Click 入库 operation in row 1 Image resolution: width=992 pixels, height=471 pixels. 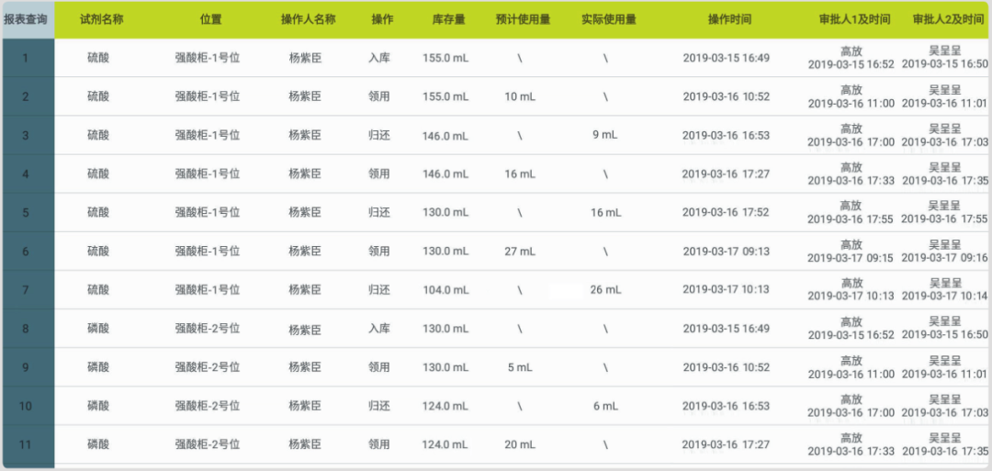pos(379,58)
